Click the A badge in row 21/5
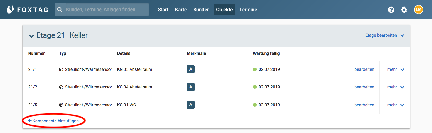The height and width of the screenshot is (133, 432). tap(191, 105)
